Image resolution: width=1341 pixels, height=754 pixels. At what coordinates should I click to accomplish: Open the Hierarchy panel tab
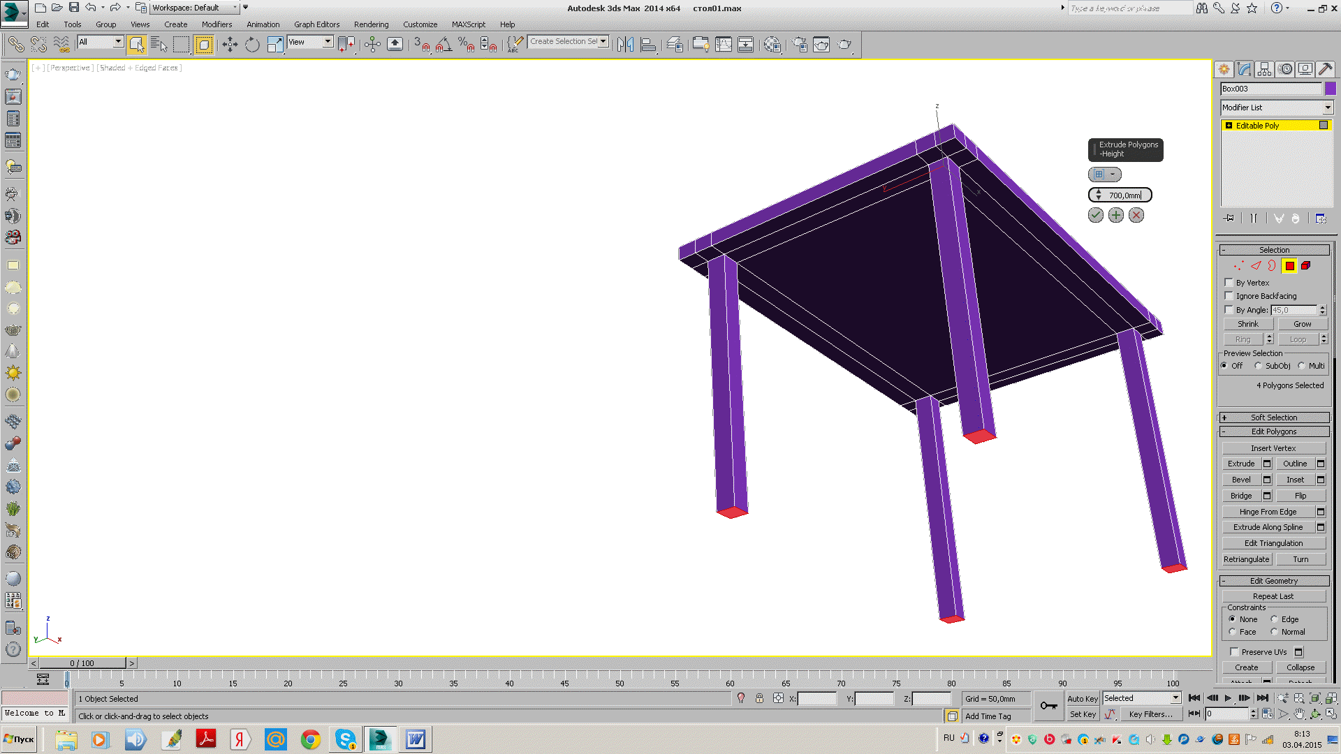click(x=1264, y=69)
